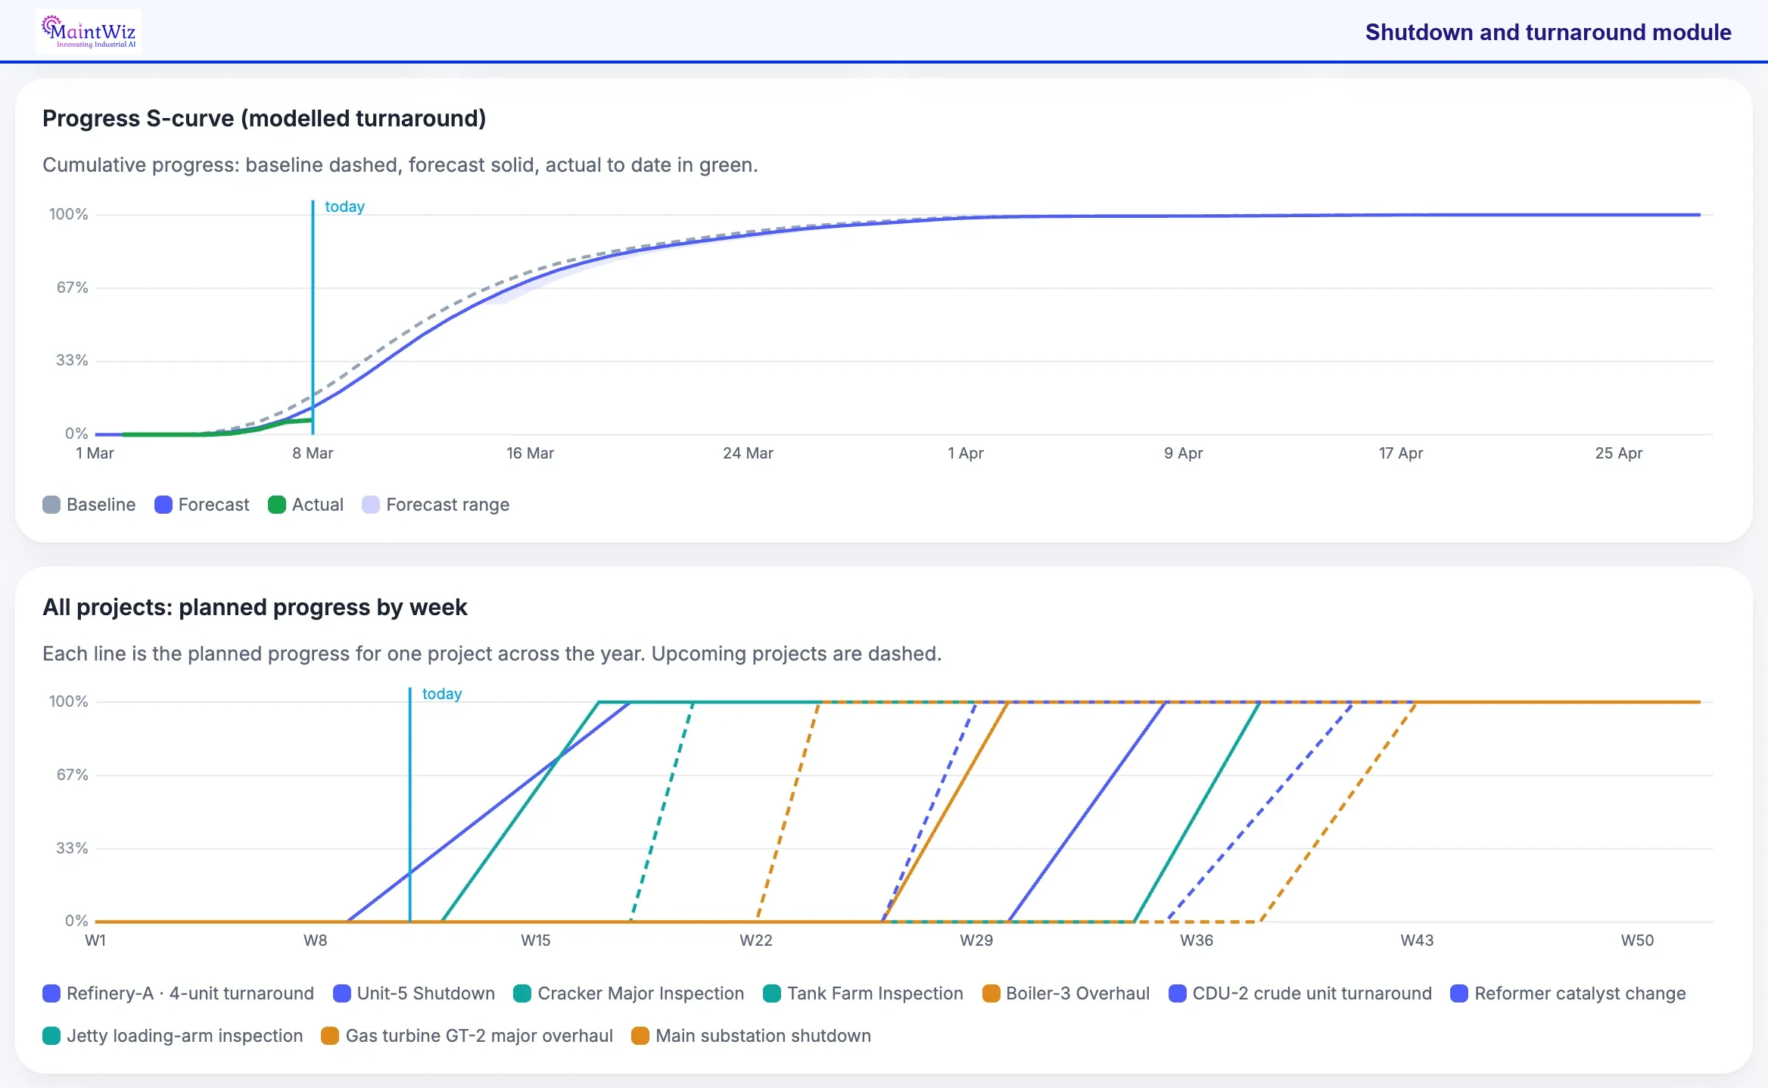The height and width of the screenshot is (1088, 1768).
Task: Toggle Gas turbine GT-2 major overhaul legend
Action: tap(468, 1036)
